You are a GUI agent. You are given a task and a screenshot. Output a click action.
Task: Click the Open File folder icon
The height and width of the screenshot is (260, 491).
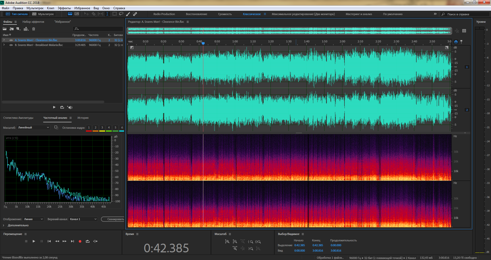(x=5, y=29)
